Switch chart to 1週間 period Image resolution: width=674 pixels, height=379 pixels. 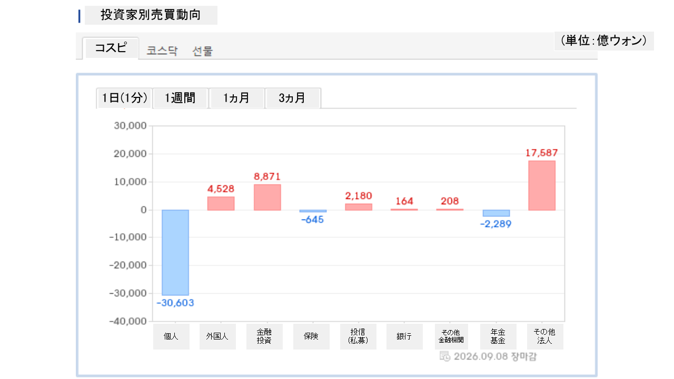[x=181, y=98]
